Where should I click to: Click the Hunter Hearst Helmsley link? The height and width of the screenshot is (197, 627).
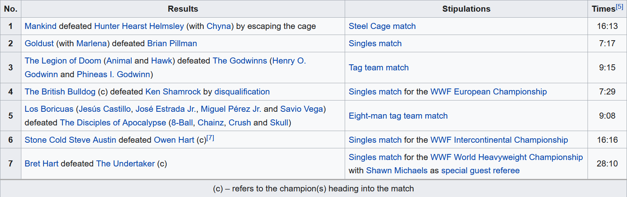(x=139, y=26)
